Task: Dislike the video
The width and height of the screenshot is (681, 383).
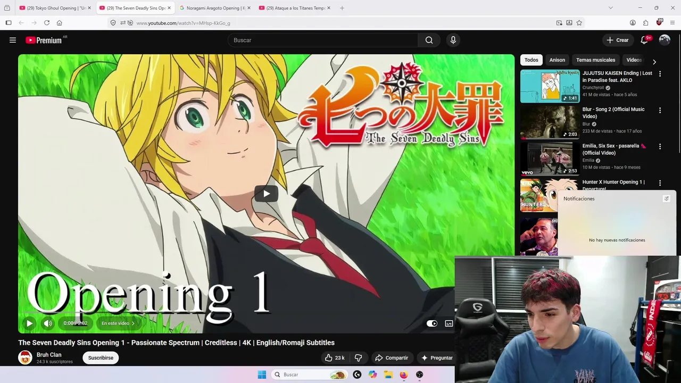Action: pos(358,358)
